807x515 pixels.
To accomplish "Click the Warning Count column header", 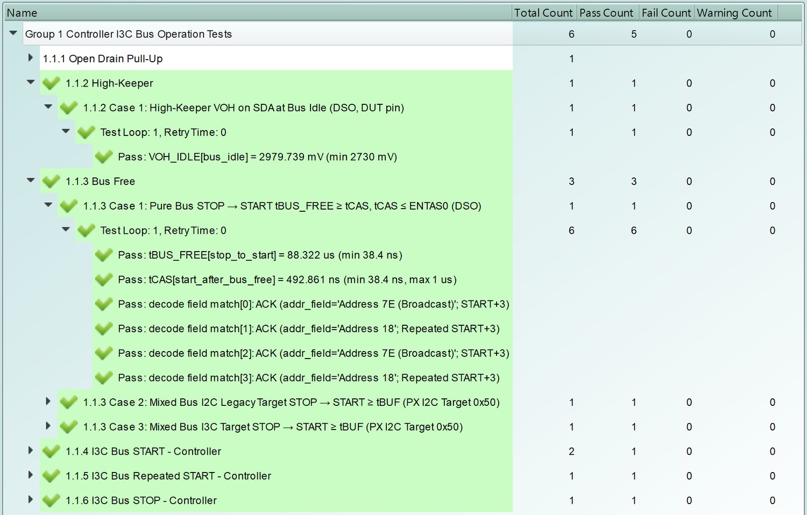I will (735, 13).
